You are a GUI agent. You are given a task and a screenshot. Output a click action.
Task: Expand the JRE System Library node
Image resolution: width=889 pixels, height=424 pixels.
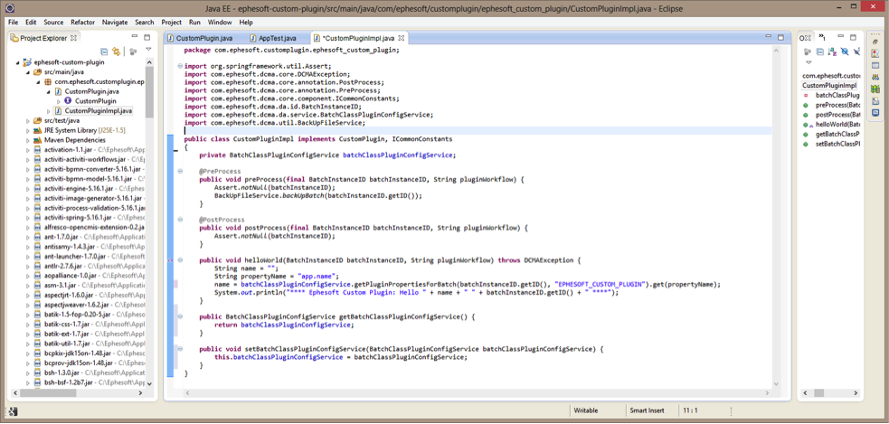tap(28, 130)
